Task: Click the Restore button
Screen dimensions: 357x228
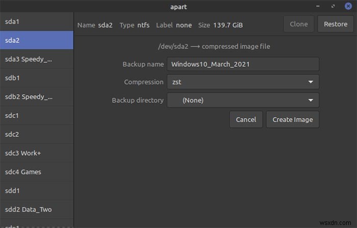Action: click(336, 24)
